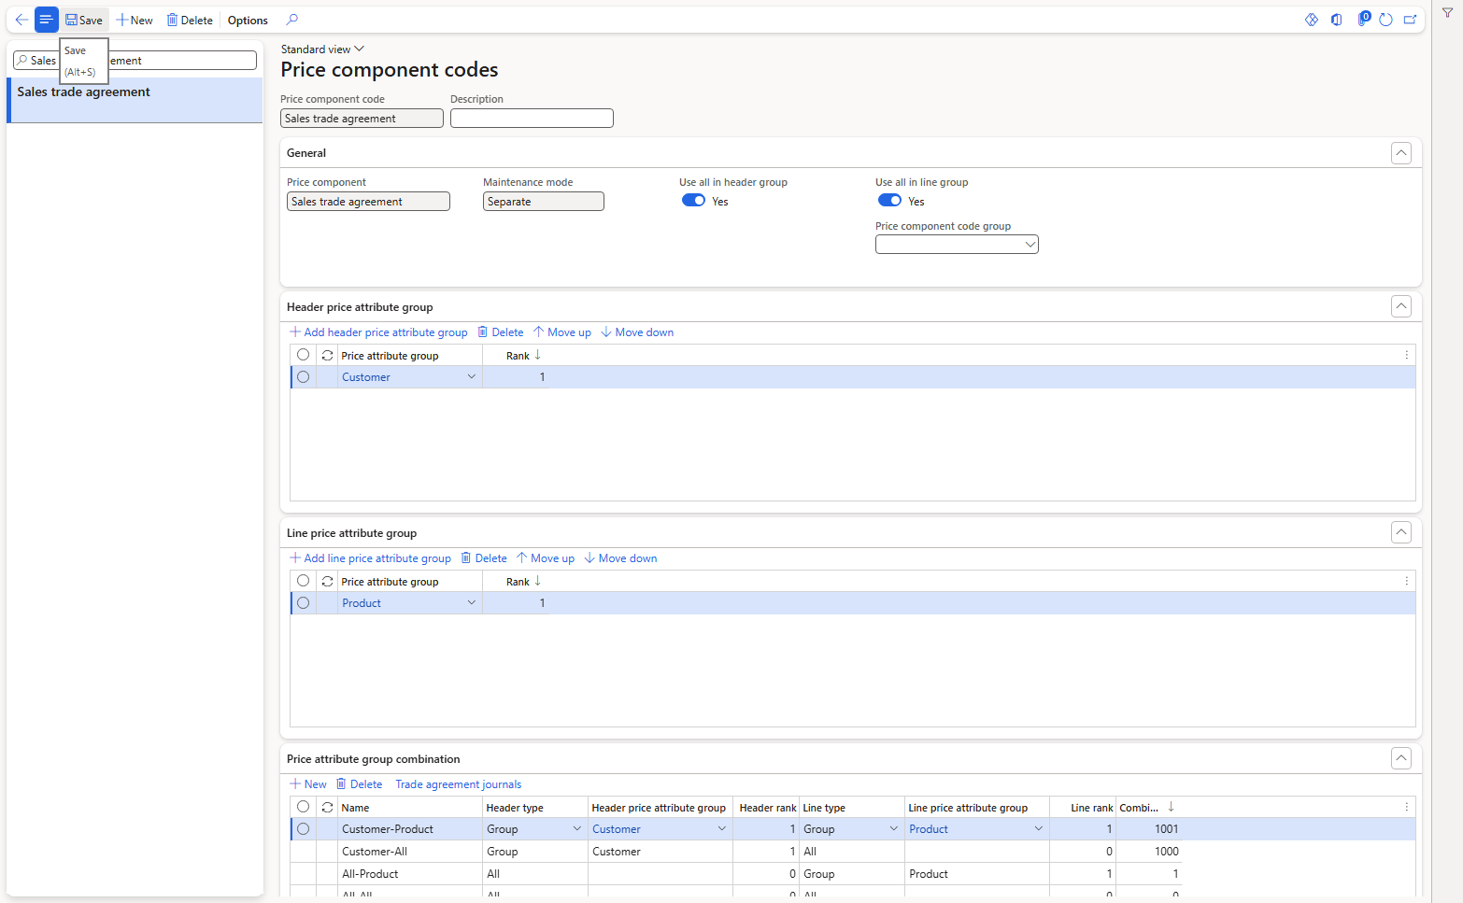Screen dimensions: 1463x903
Task: Click the Save button in toolbar
Action: [84, 20]
